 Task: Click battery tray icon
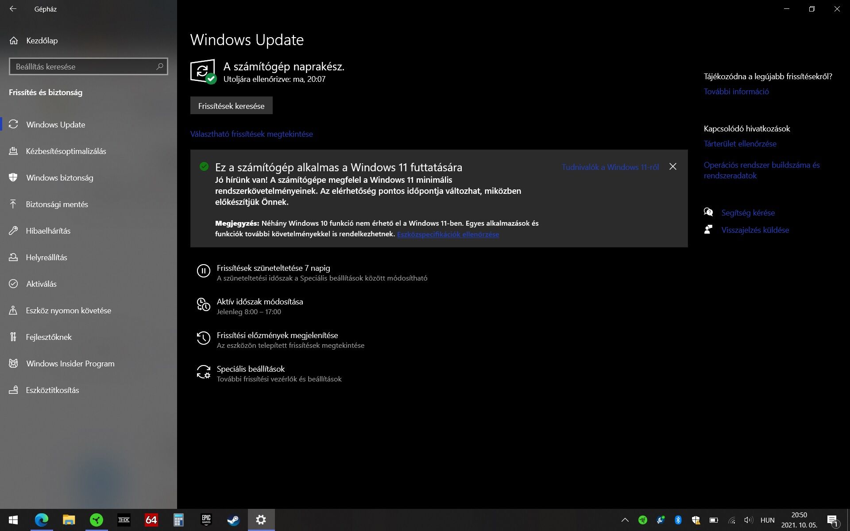(x=714, y=520)
